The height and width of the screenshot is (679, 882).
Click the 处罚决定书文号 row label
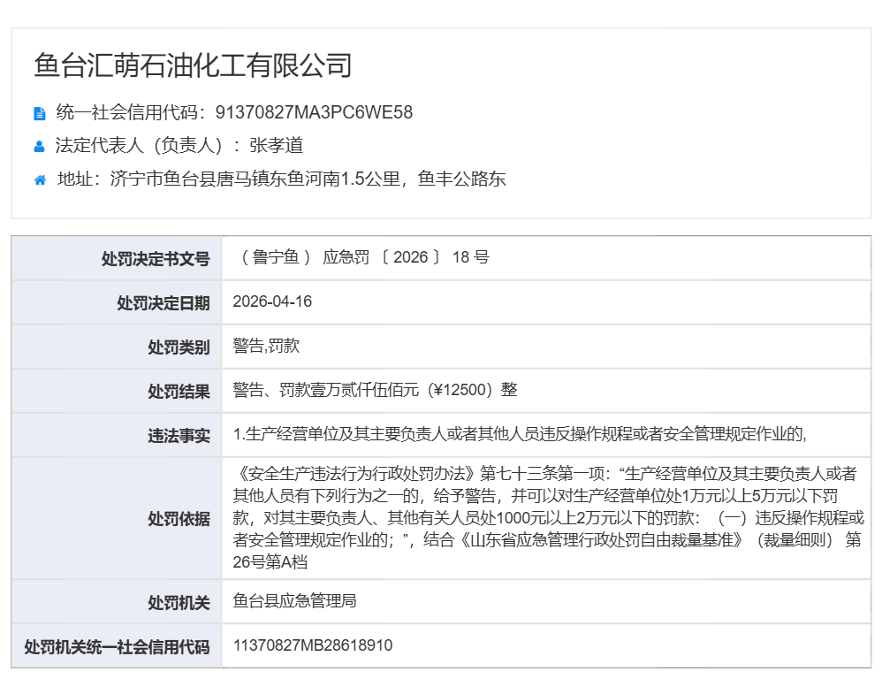[156, 259]
